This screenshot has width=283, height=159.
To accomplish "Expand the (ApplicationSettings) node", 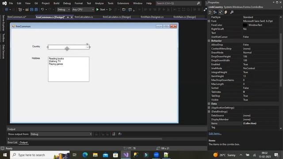I will point(209,108).
